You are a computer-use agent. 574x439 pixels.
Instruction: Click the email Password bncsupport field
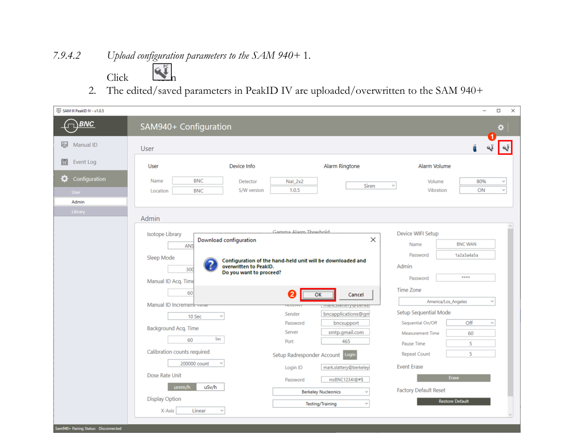[345, 323]
